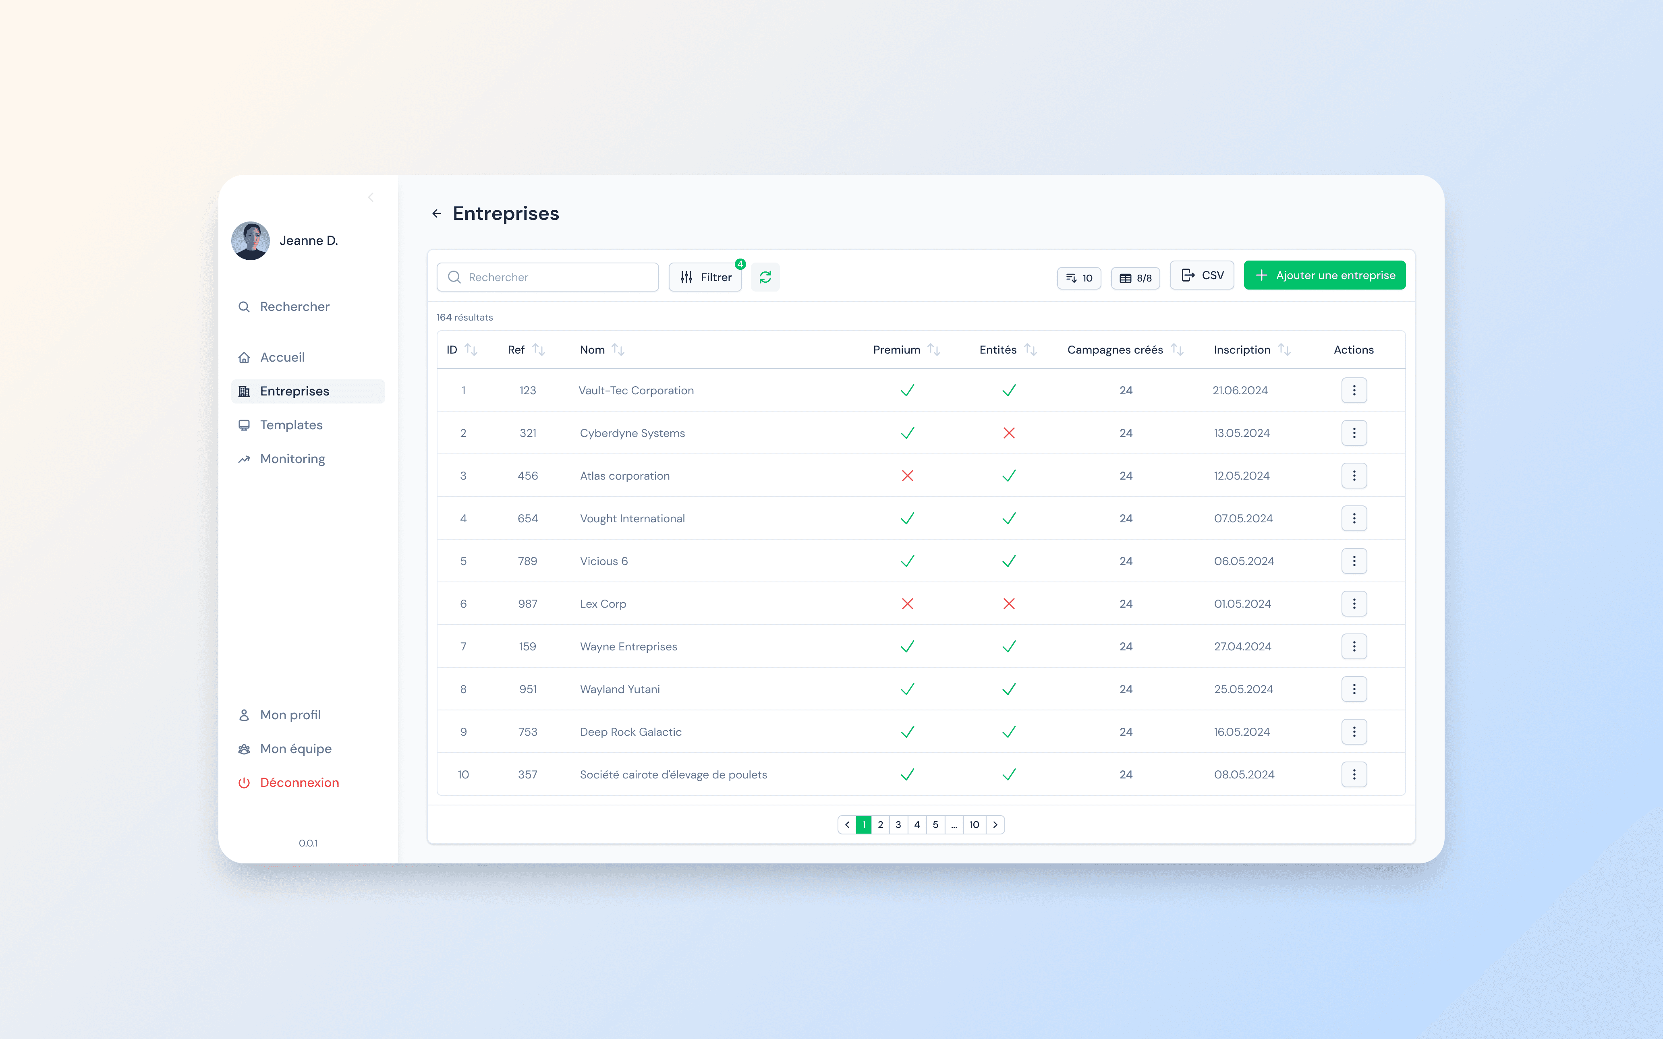Sort by Premium column arrows

click(933, 350)
